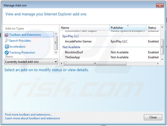Click the Tracking Protection blocked-circle icon
This screenshot has width=167, height=126.
coord(7,52)
